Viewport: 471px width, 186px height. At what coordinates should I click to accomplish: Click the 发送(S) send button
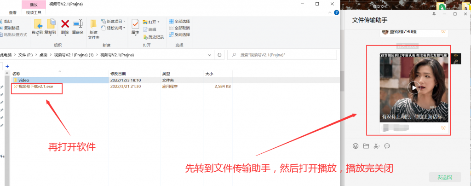tap(445, 177)
